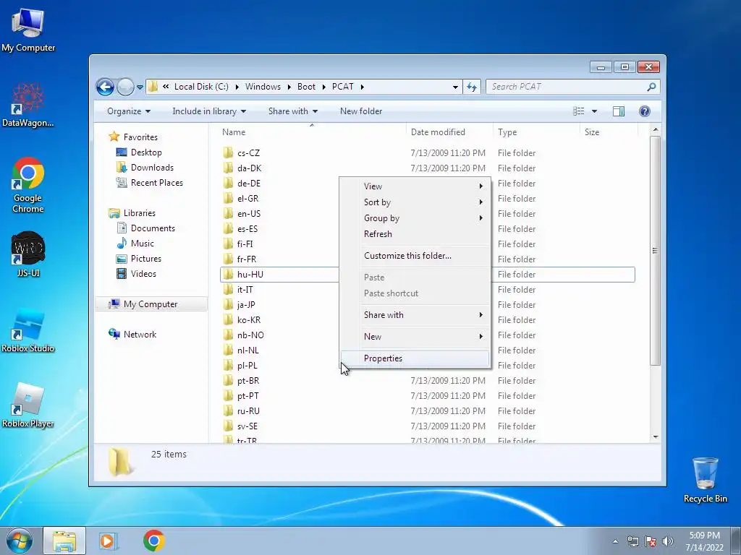Select the hu-HU folder
Screen dimensions: 741x555
(250, 274)
